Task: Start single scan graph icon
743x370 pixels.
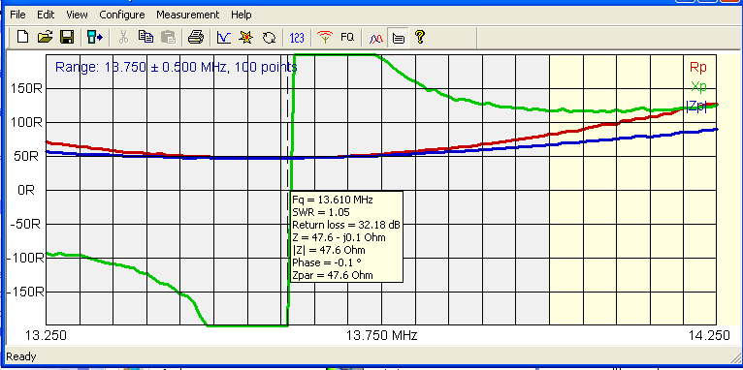Action: click(x=224, y=37)
